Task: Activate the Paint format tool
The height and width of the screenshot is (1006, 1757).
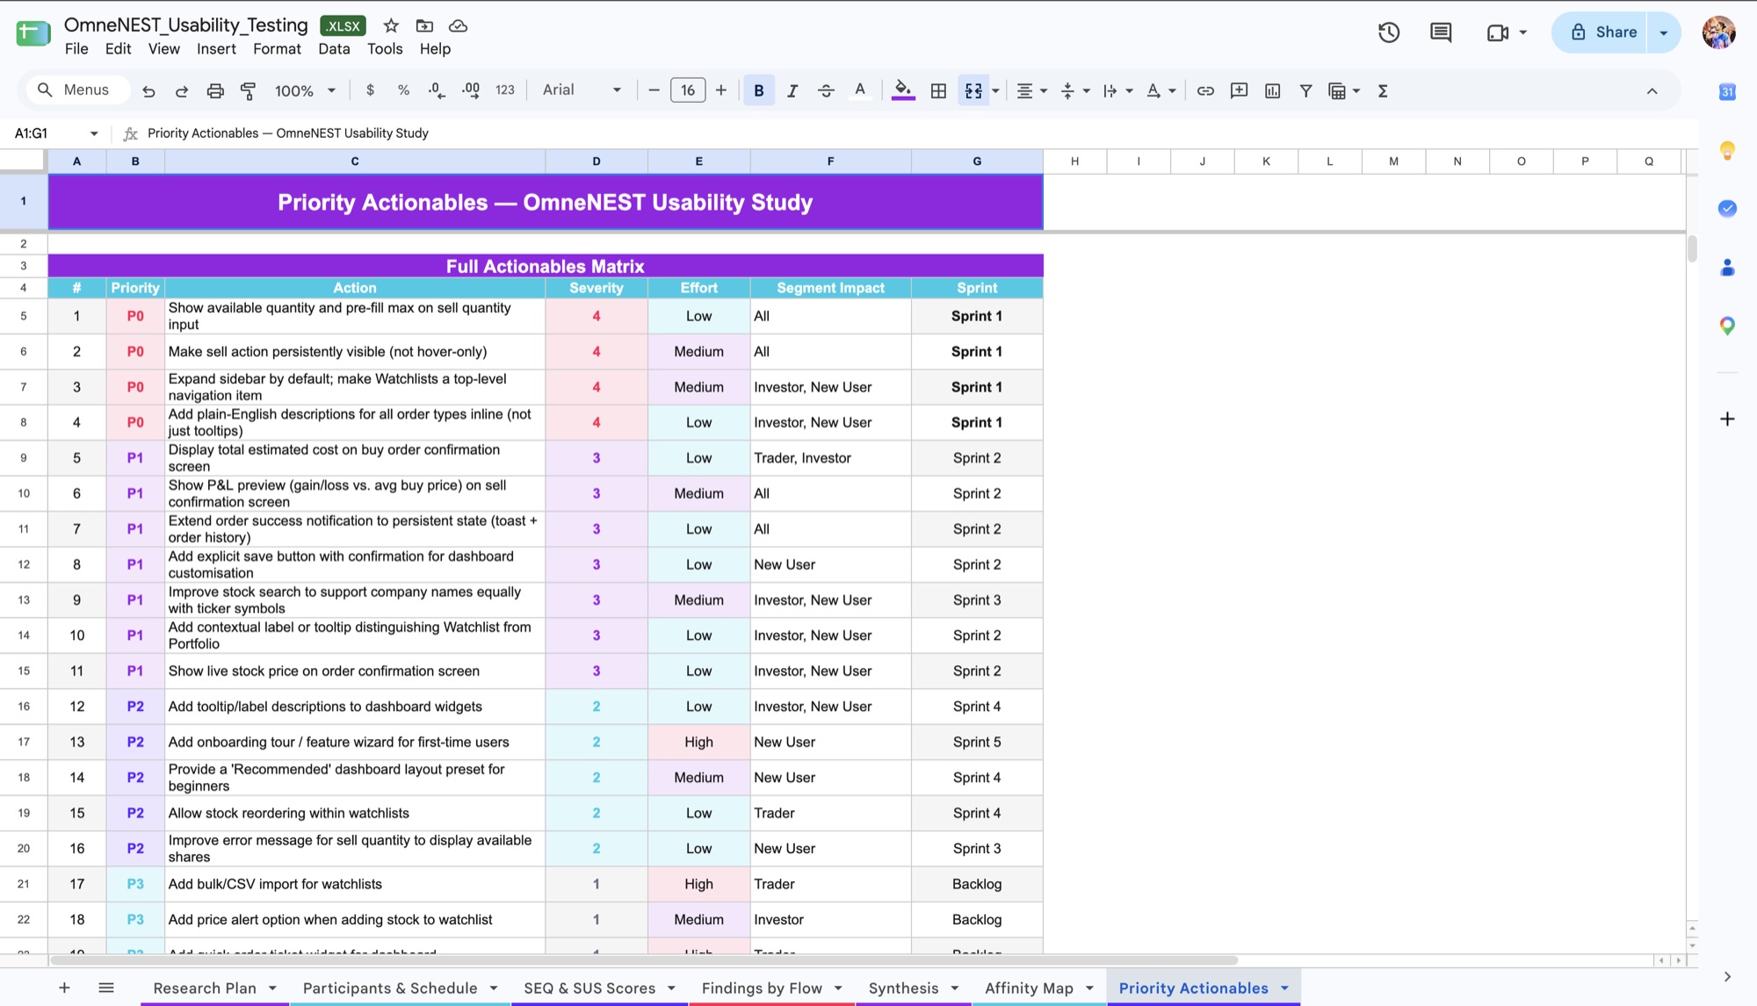Action: [249, 90]
